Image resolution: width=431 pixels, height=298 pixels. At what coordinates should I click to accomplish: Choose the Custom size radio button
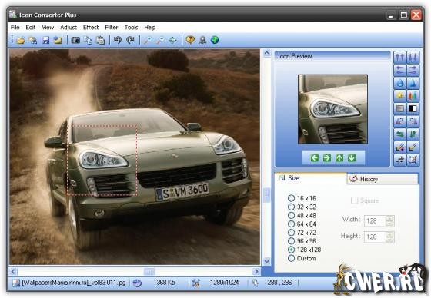click(291, 258)
